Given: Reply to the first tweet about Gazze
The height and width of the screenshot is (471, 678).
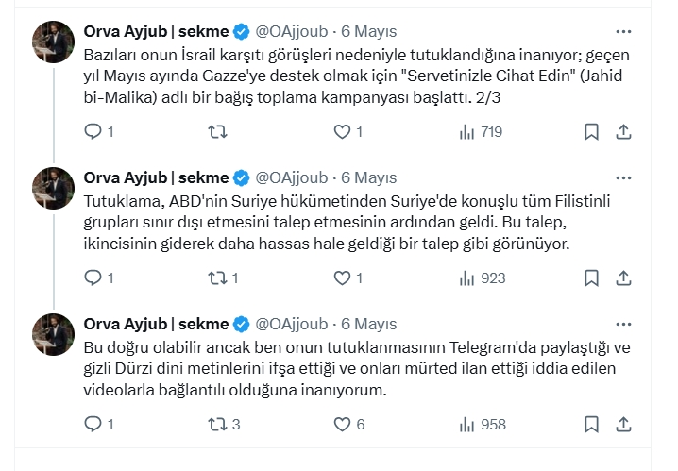Looking at the screenshot, I should (x=93, y=132).
